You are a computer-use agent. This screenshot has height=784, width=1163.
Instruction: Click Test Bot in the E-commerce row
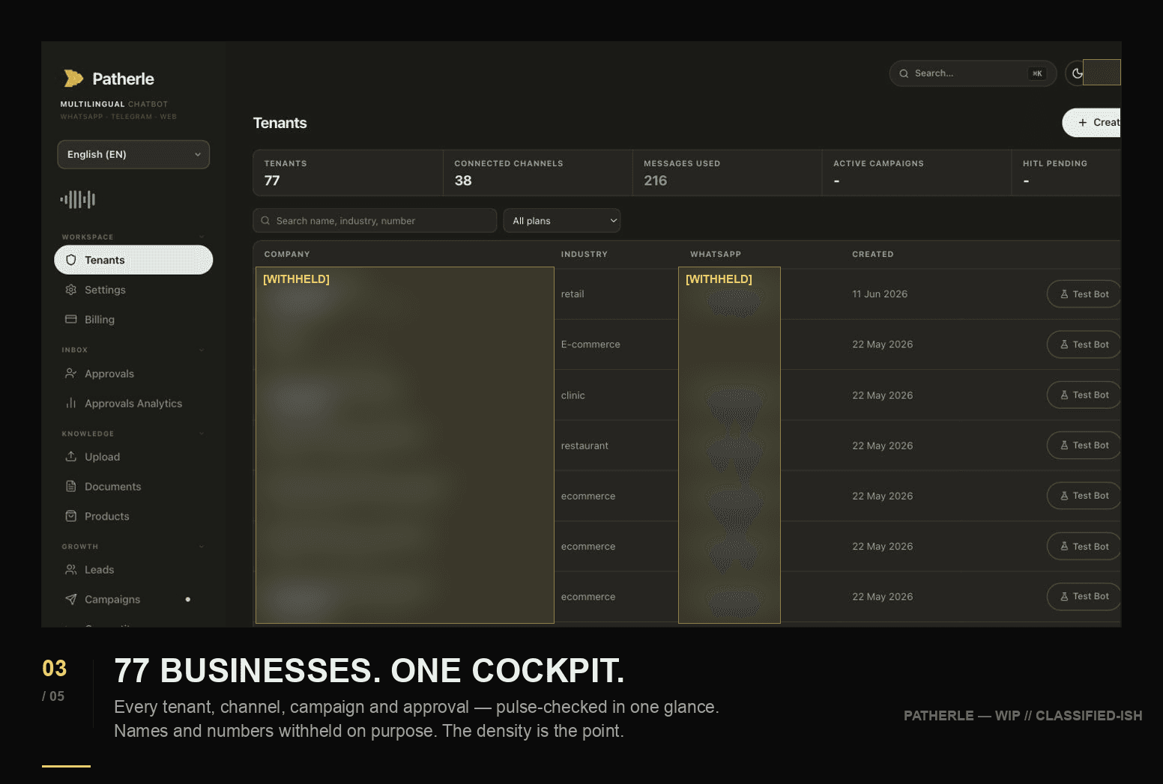point(1084,344)
